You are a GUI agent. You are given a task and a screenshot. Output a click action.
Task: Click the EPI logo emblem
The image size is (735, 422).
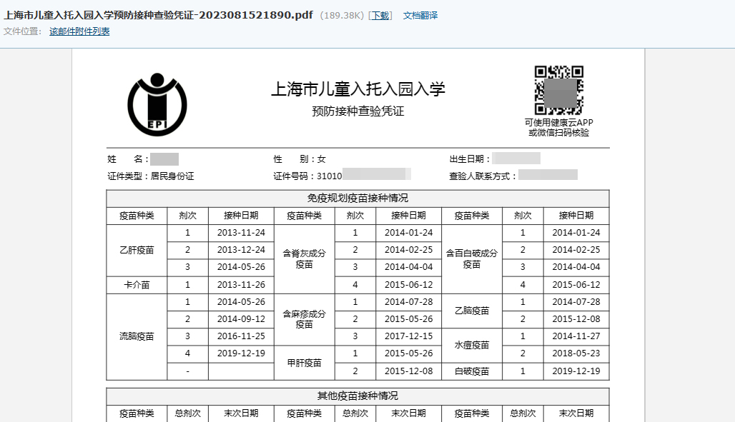pyautogui.click(x=157, y=104)
